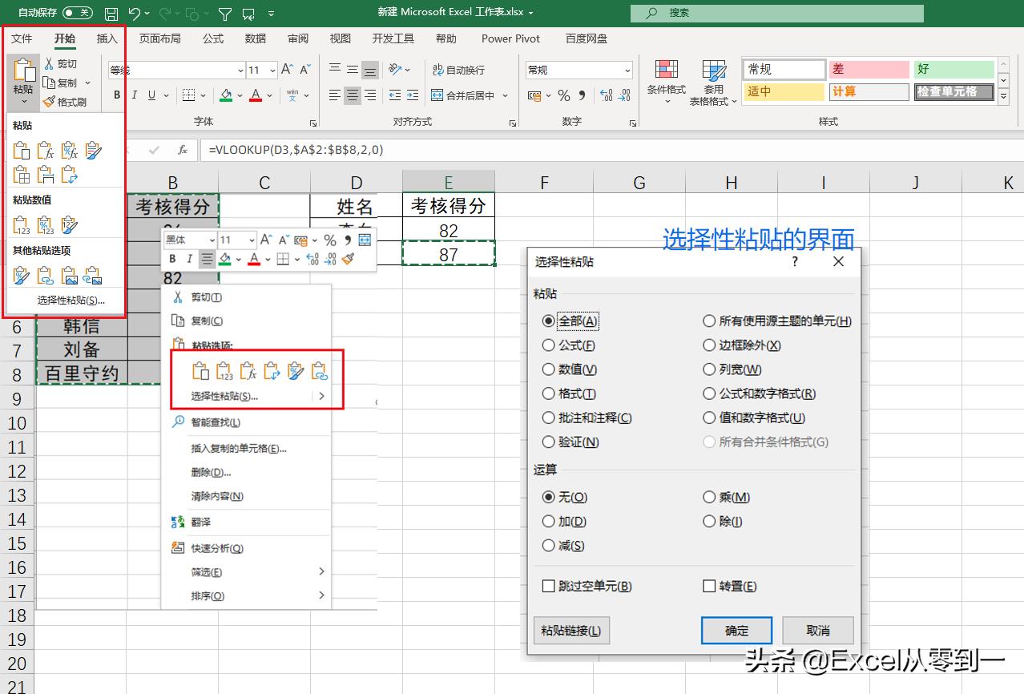Image resolution: width=1024 pixels, height=694 pixels.
Task: Click the 粘贴链接(L) button
Action: tap(570, 630)
